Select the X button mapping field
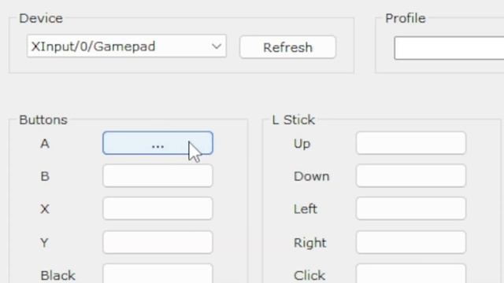The width and height of the screenshot is (504, 283). [x=157, y=208]
